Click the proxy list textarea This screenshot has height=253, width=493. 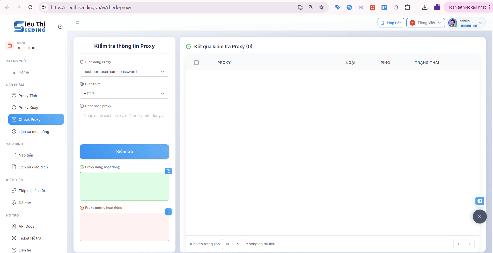(124, 125)
